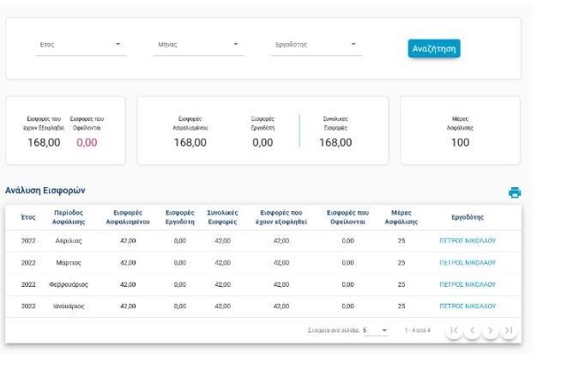Click the Περίοδος Ασφάλισης column header
573x371 pixels.
click(x=68, y=217)
